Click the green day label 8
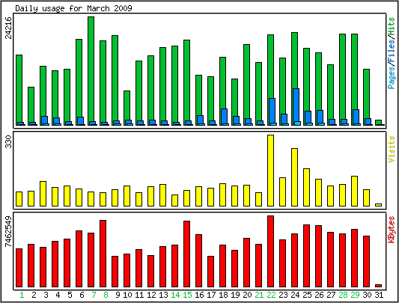This screenshot has height=303, width=399. pyautogui.click(x=106, y=295)
